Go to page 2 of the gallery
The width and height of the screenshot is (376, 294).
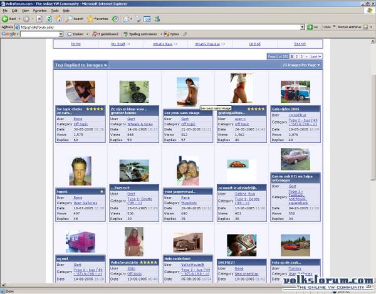click(x=296, y=56)
